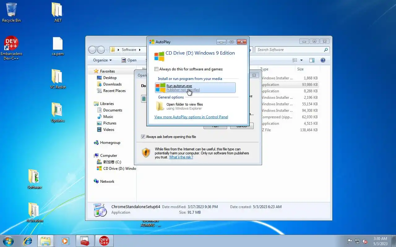The width and height of the screenshot is (396, 247).
Task: Open Music library
Action: tap(108, 117)
